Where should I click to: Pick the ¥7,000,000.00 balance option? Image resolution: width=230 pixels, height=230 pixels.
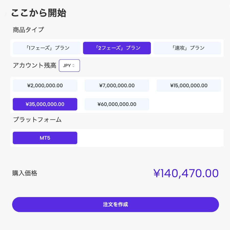pos(117,86)
